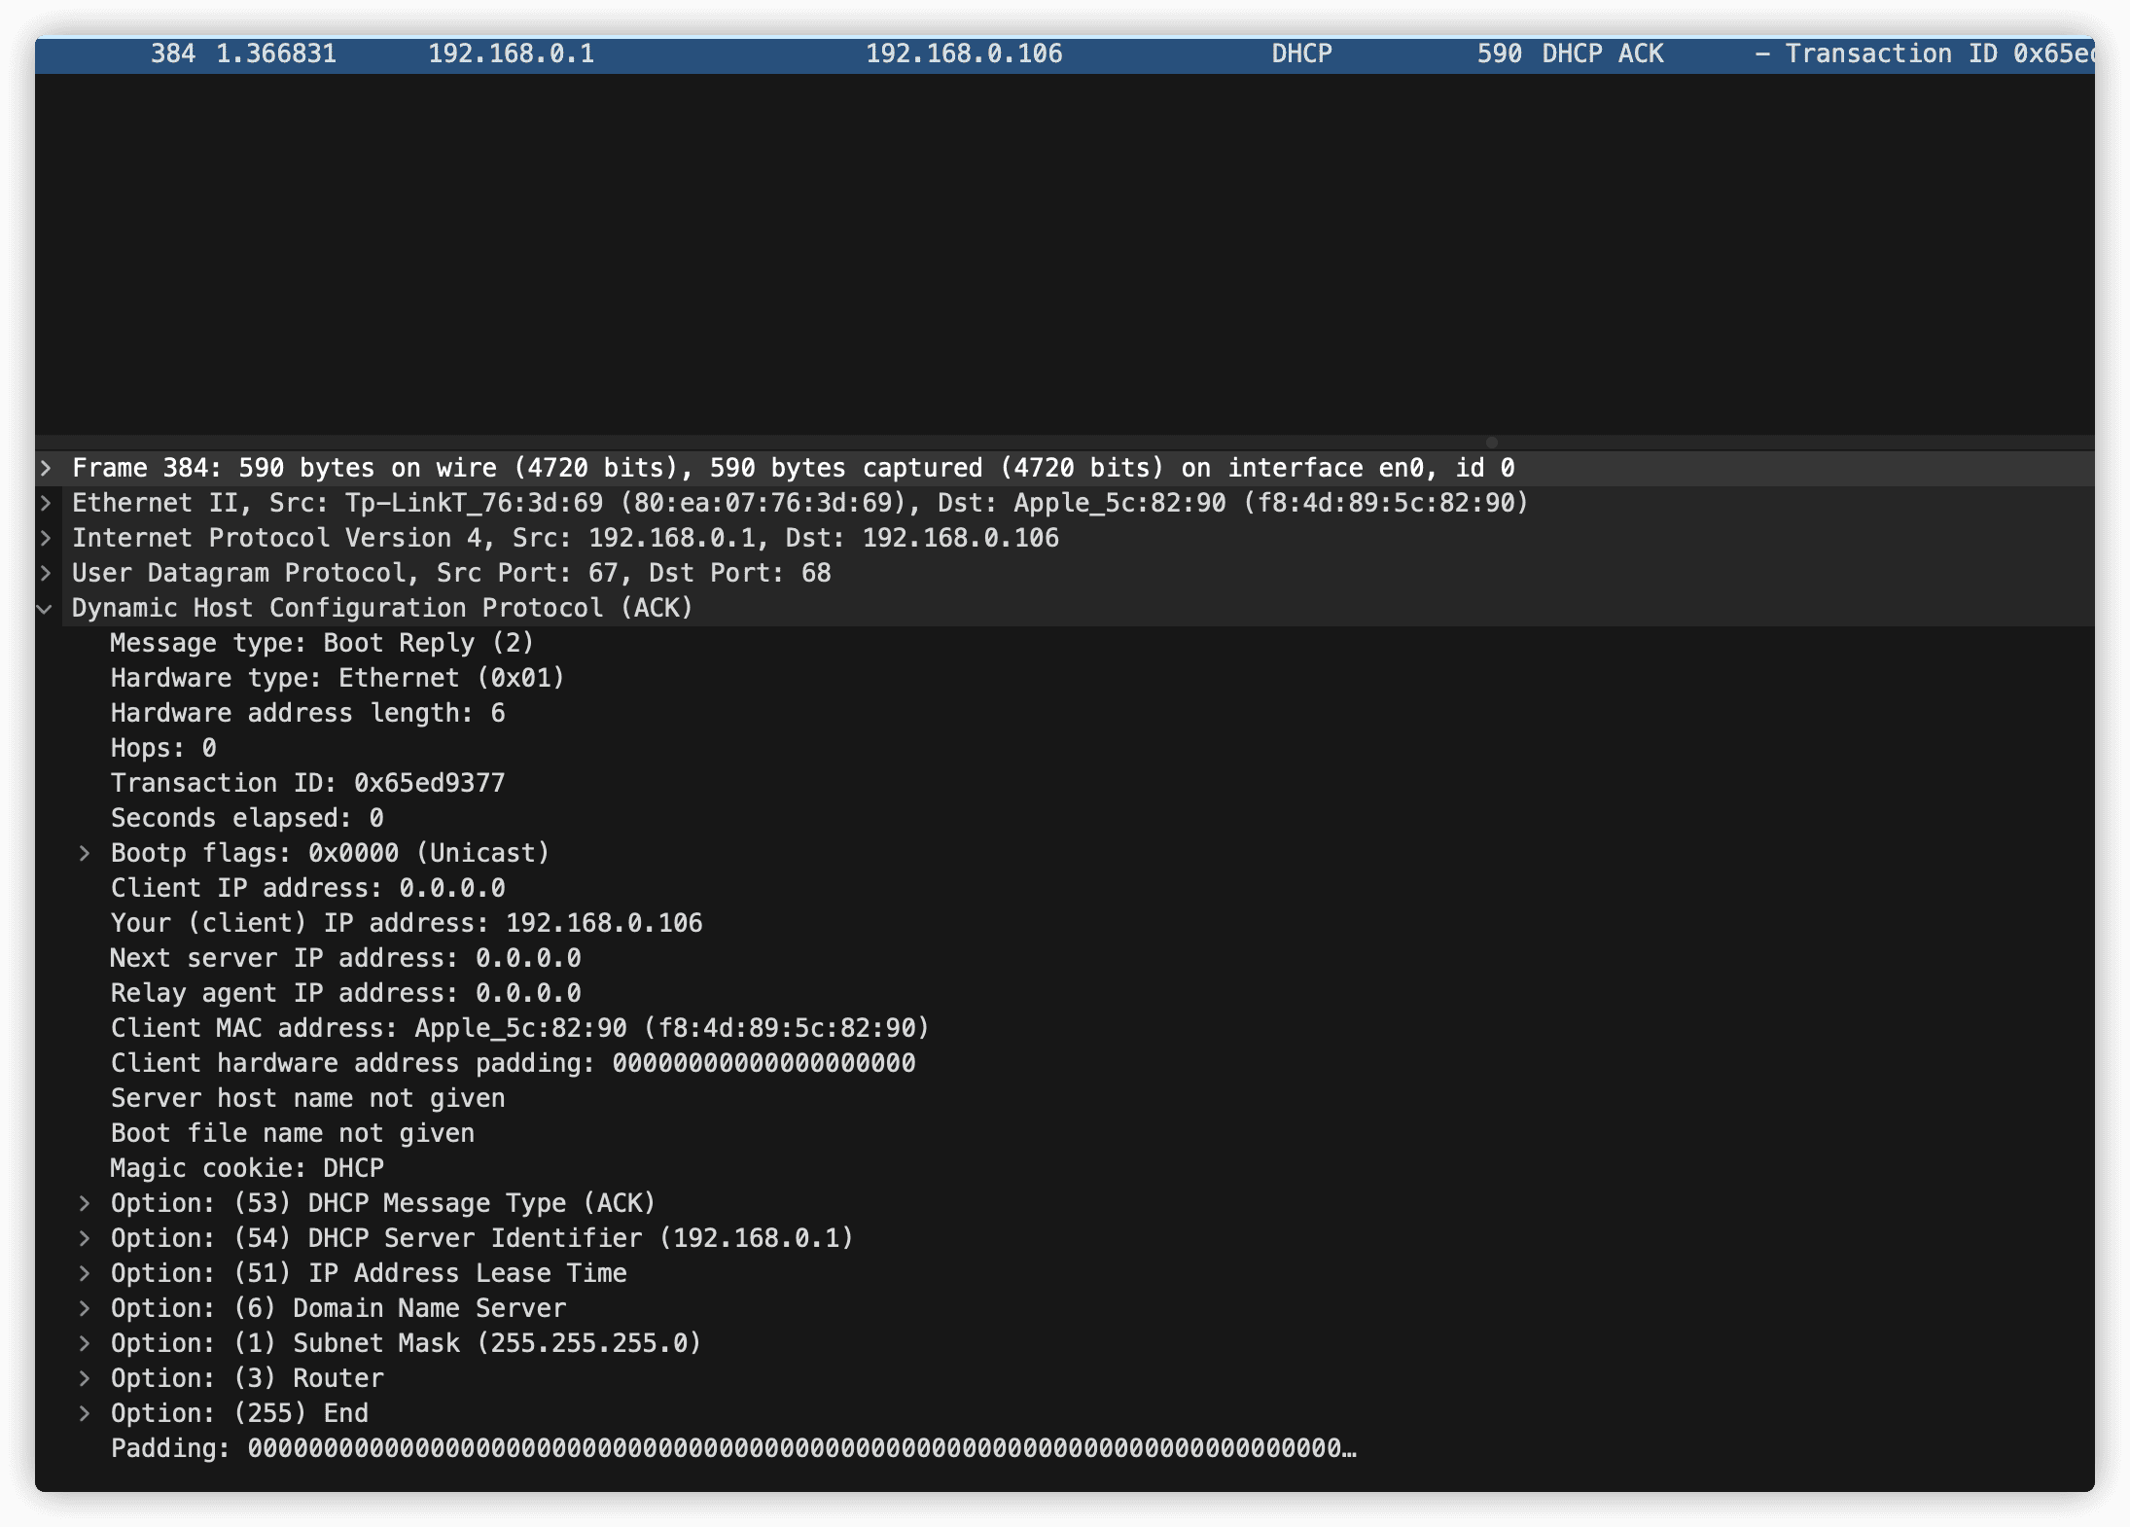This screenshot has width=2130, height=1527.
Task: Click destination 192.168.0.106 in packet row
Action: [x=964, y=53]
